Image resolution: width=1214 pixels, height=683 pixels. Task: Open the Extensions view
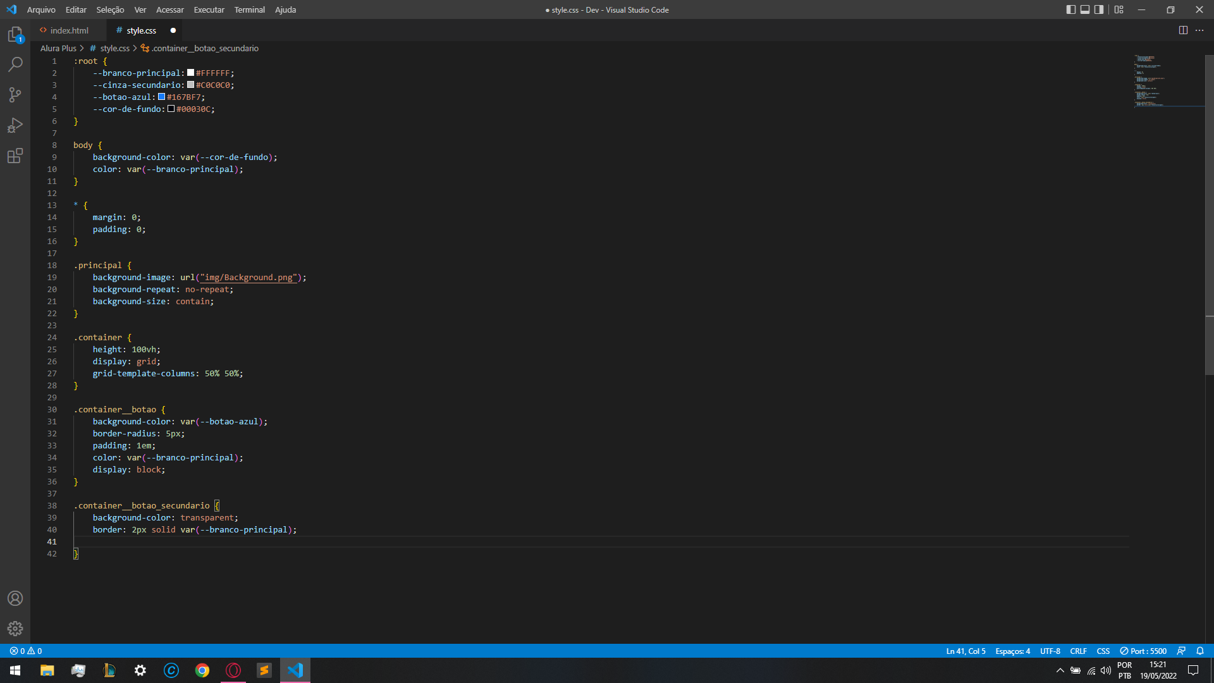point(15,156)
